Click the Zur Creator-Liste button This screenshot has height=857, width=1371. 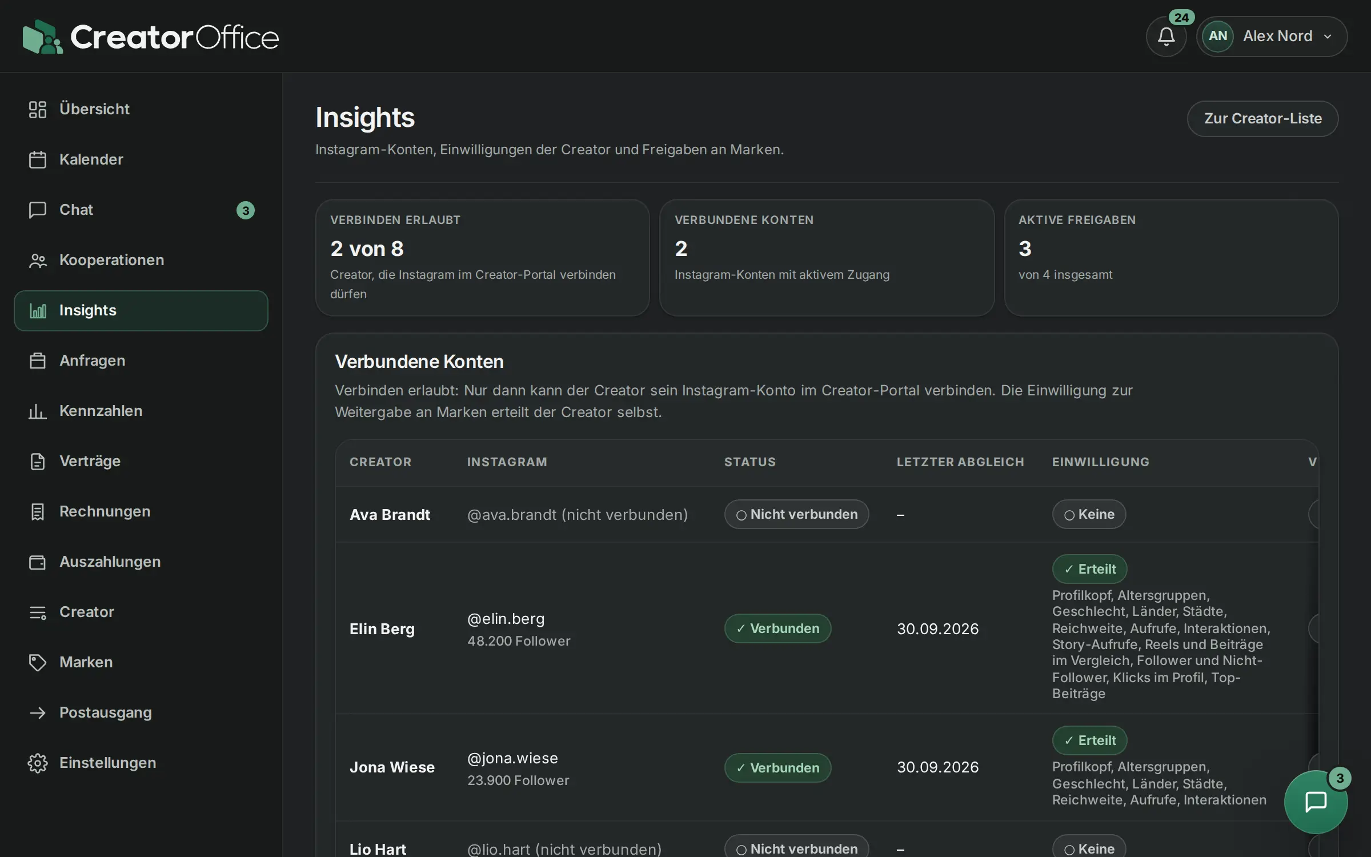click(x=1262, y=119)
